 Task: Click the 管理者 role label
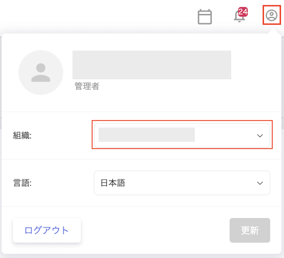(x=87, y=86)
